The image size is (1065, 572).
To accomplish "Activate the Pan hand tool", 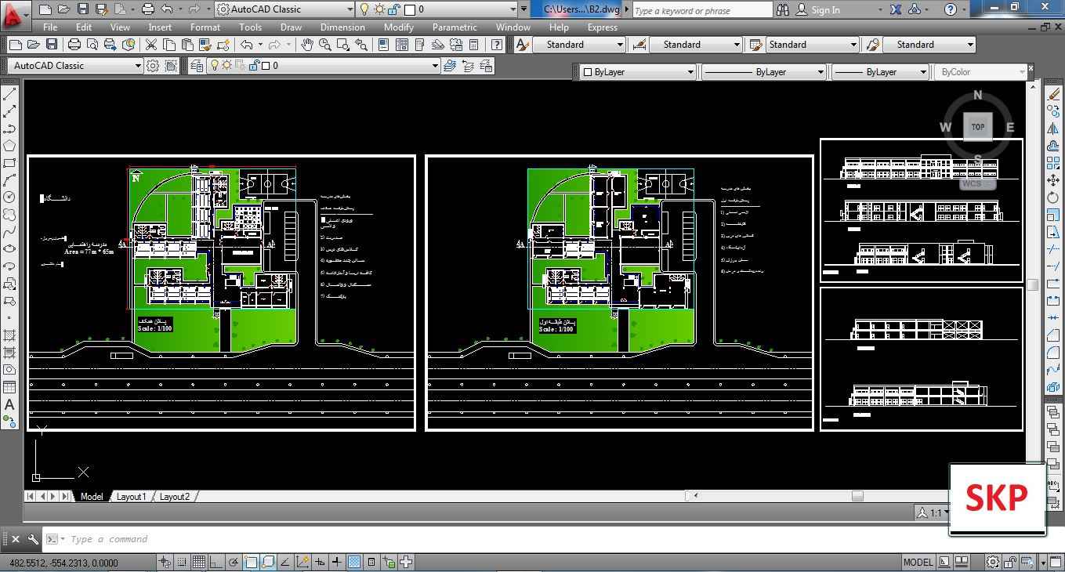I will pos(306,45).
